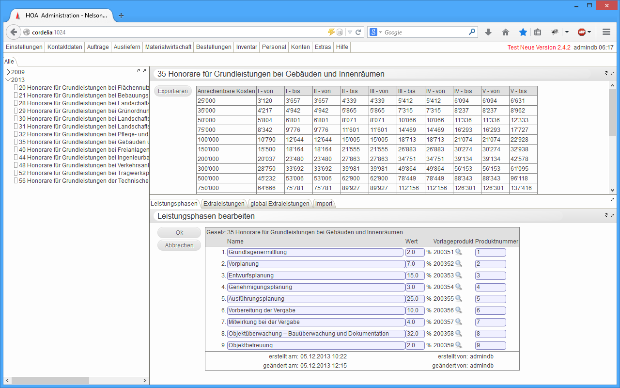The image size is (620, 388).
Task: Click the browser Home icon
Action: (x=506, y=32)
